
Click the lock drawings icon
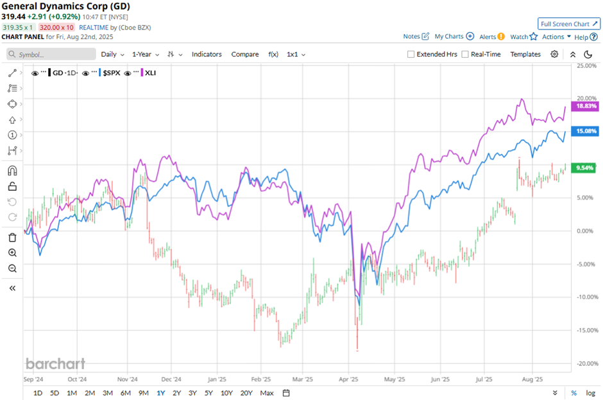click(x=12, y=186)
